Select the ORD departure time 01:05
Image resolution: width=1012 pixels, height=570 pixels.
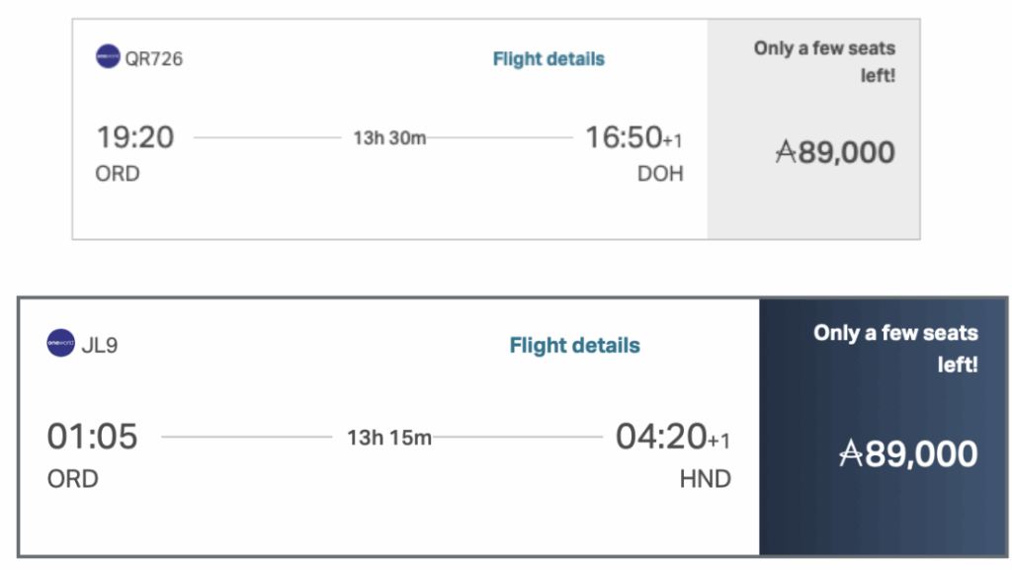pos(92,436)
